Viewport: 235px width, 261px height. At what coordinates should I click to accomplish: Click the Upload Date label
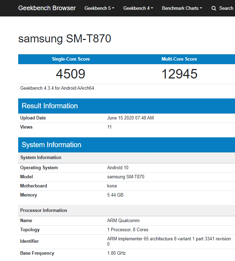tap(33, 118)
